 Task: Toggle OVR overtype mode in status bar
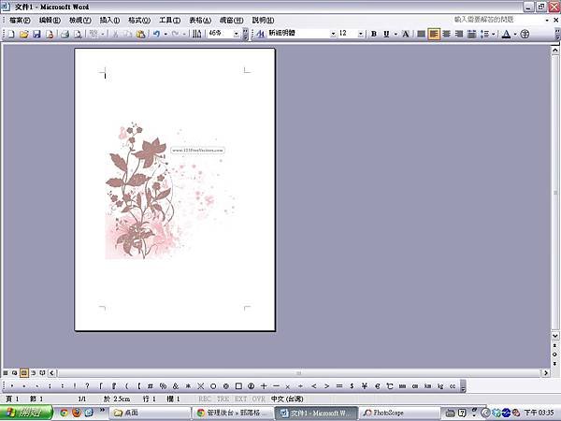259,399
